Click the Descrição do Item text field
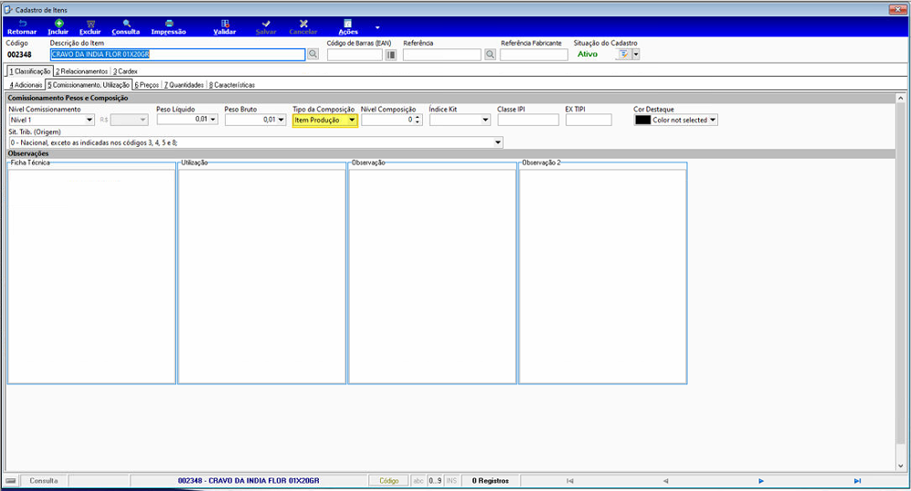 point(177,54)
